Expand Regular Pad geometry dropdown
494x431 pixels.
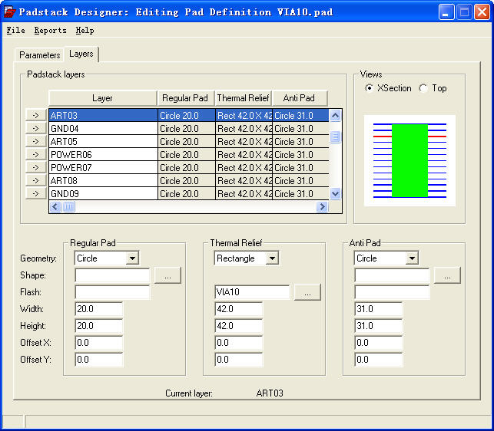[x=131, y=258]
